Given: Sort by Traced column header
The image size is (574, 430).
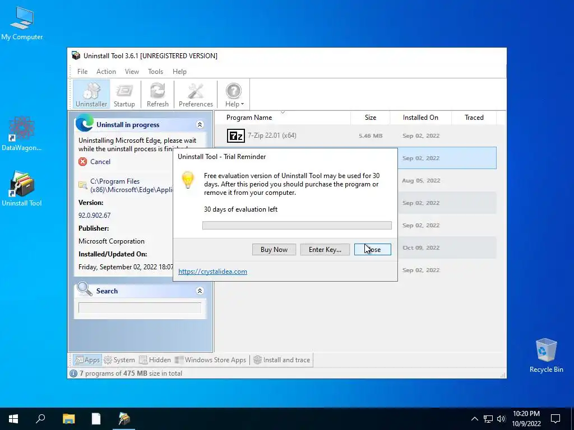Looking at the screenshot, I should 474,118.
